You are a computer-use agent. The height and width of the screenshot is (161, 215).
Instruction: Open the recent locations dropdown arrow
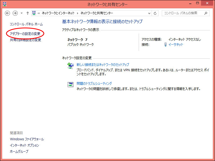tap(21, 13)
